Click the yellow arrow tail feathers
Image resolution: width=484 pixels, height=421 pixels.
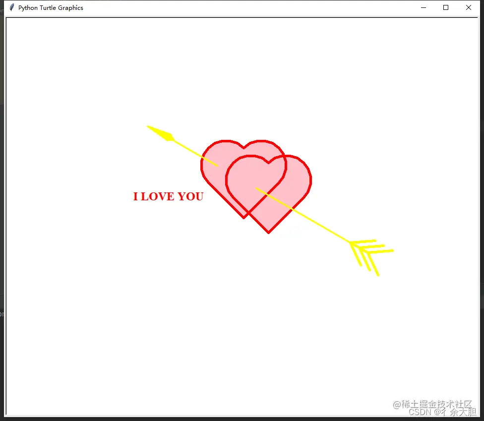point(371,257)
